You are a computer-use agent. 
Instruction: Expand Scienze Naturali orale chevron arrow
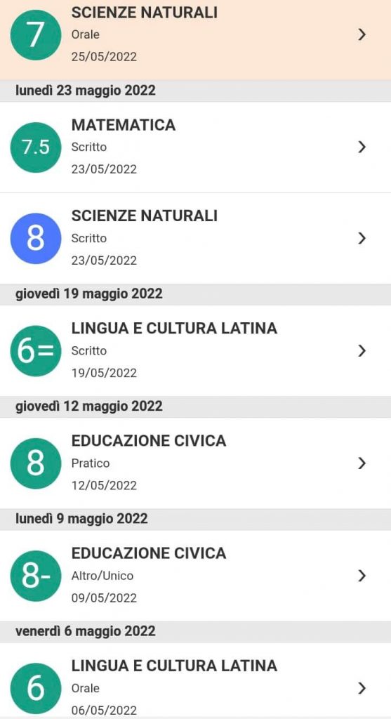click(362, 34)
